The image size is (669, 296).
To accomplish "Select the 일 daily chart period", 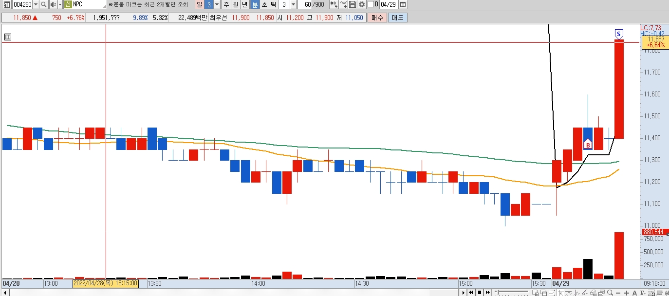I will point(199,4).
